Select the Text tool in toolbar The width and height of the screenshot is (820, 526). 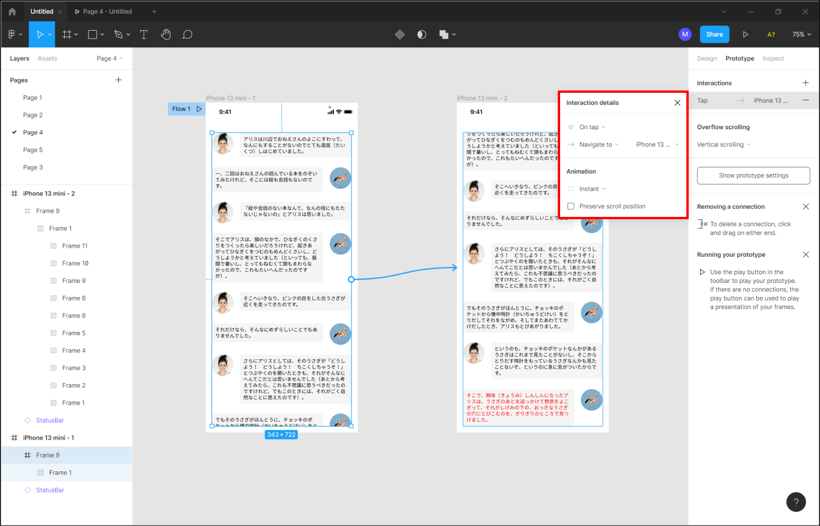(144, 35)
